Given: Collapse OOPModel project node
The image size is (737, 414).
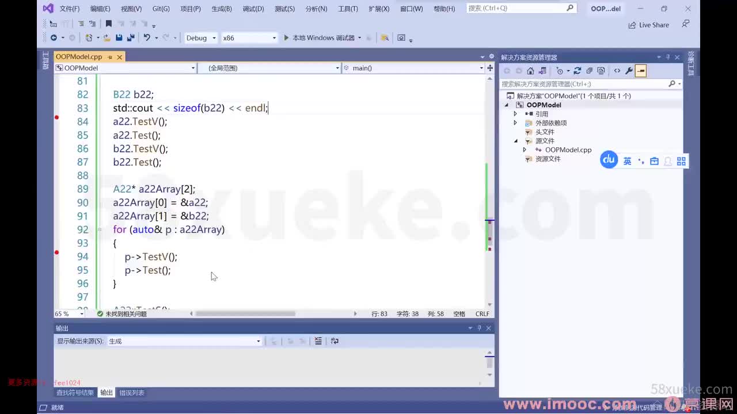Looking at the screenshot, I should pyautogui.click(x=507, y=105).
